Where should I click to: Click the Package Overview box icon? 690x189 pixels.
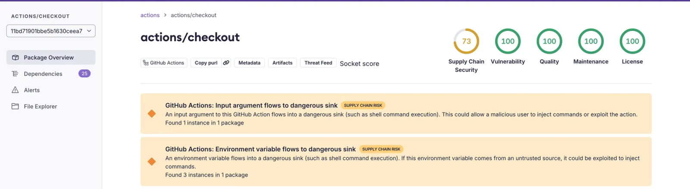(x=15, y=58)
